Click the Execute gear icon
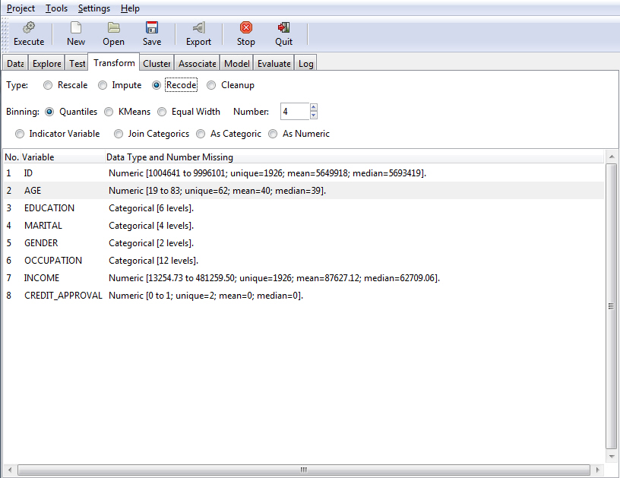 pyautogui.click(x=28, y=27)
